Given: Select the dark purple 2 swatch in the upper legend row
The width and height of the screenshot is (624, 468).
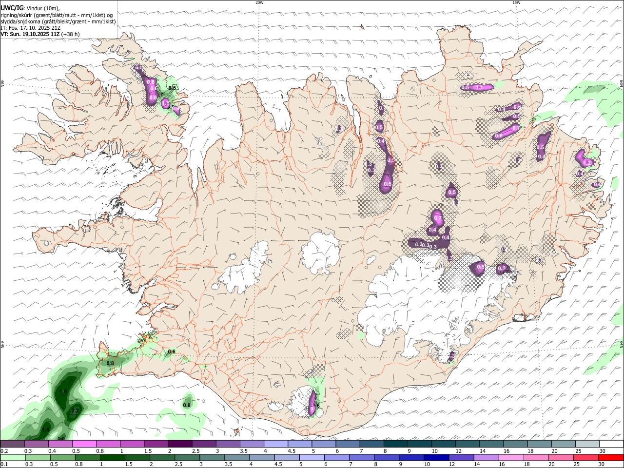Looking at the screenshot, I should 179,444.
